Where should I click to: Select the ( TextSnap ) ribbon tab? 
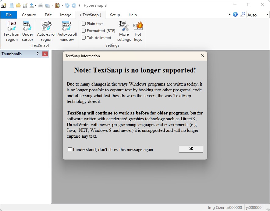click(91, 15)
